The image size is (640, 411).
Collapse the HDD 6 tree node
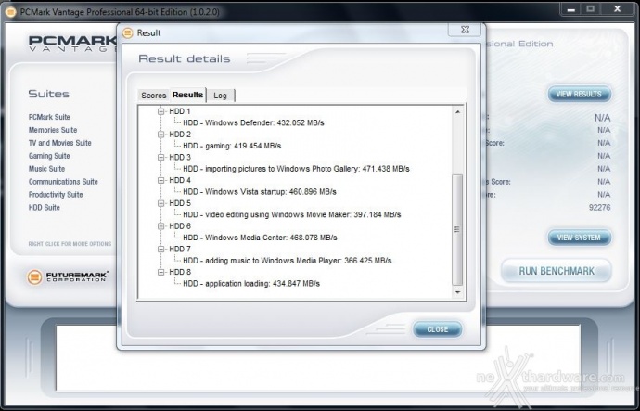pos(160,226)
